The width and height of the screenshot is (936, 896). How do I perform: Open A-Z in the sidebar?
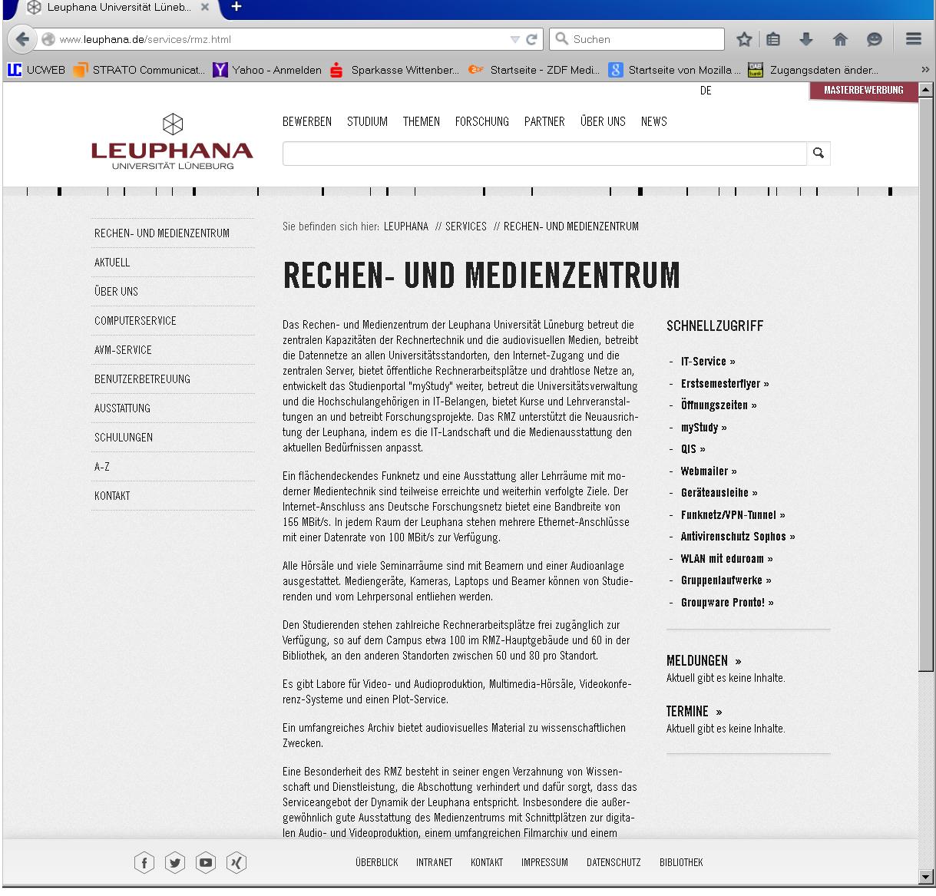click(102, 467)
